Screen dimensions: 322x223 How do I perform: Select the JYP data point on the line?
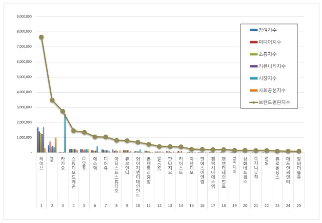coord(52,100)
